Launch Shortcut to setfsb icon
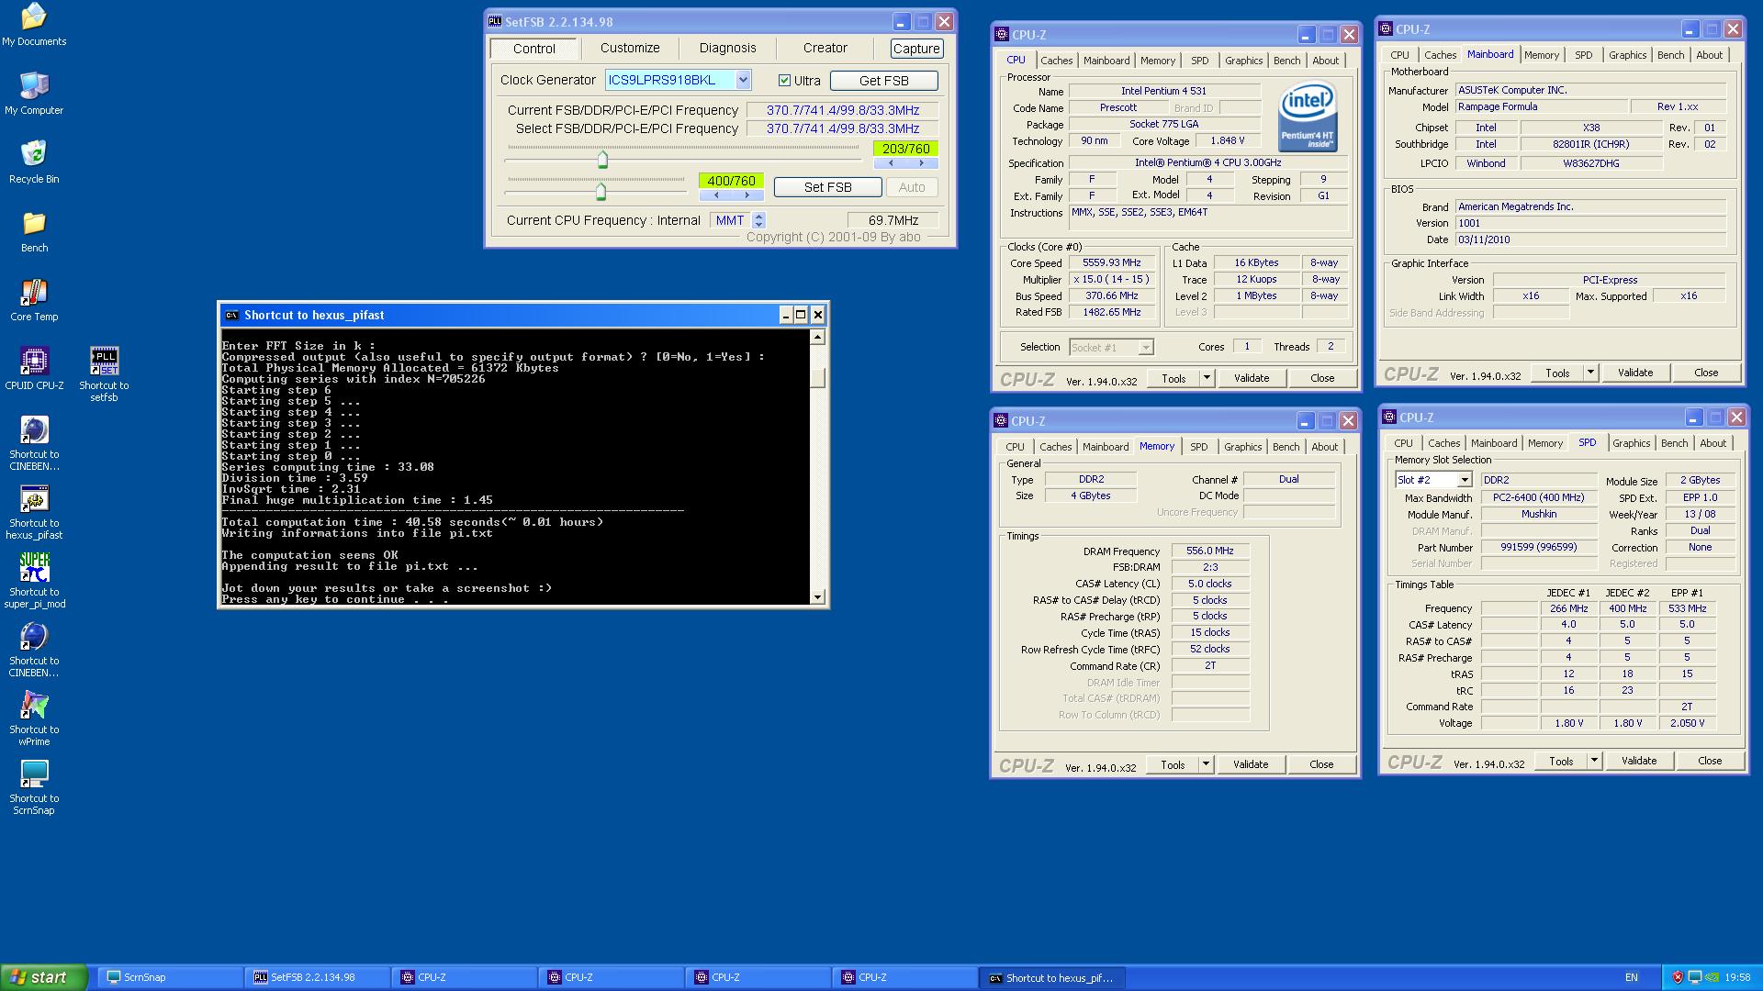Screen dimensions: 1763x991 [104, 373]
